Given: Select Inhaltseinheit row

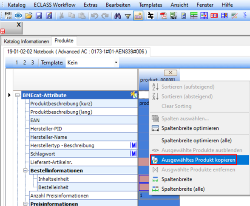Looking at the screenshot, I should pos(88,179).
